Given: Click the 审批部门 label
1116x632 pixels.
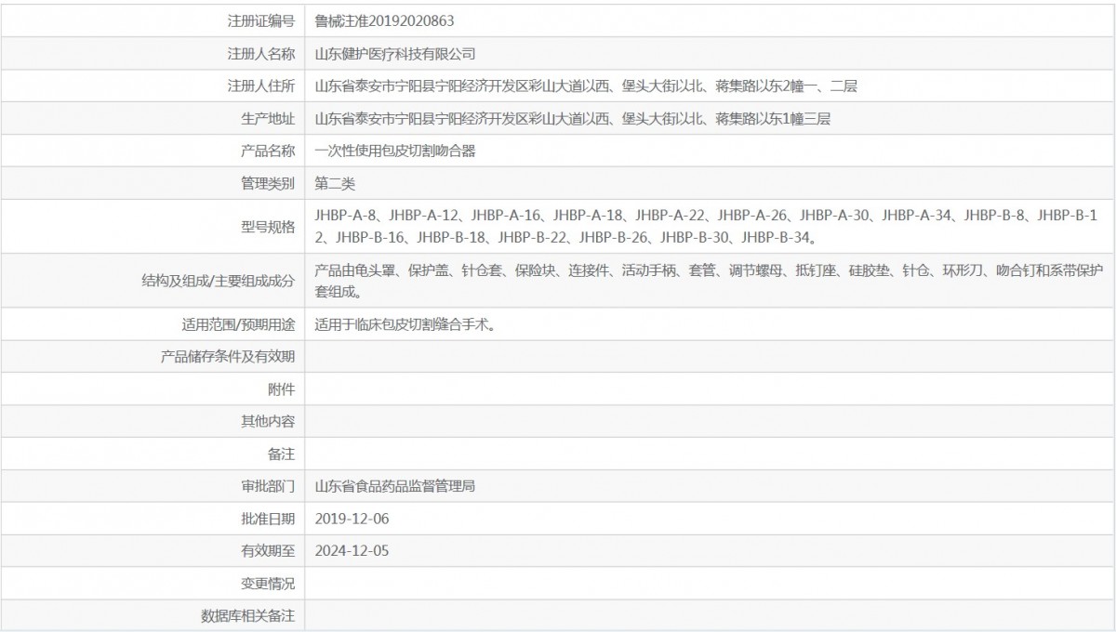Looking at the screenshot, I should pyautogui.click(x=268, y=486).
